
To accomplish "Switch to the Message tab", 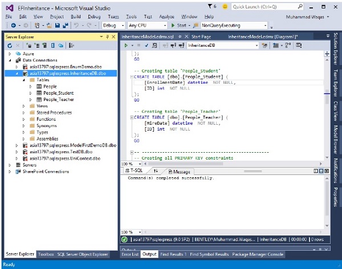I will [x=179, y=171].
